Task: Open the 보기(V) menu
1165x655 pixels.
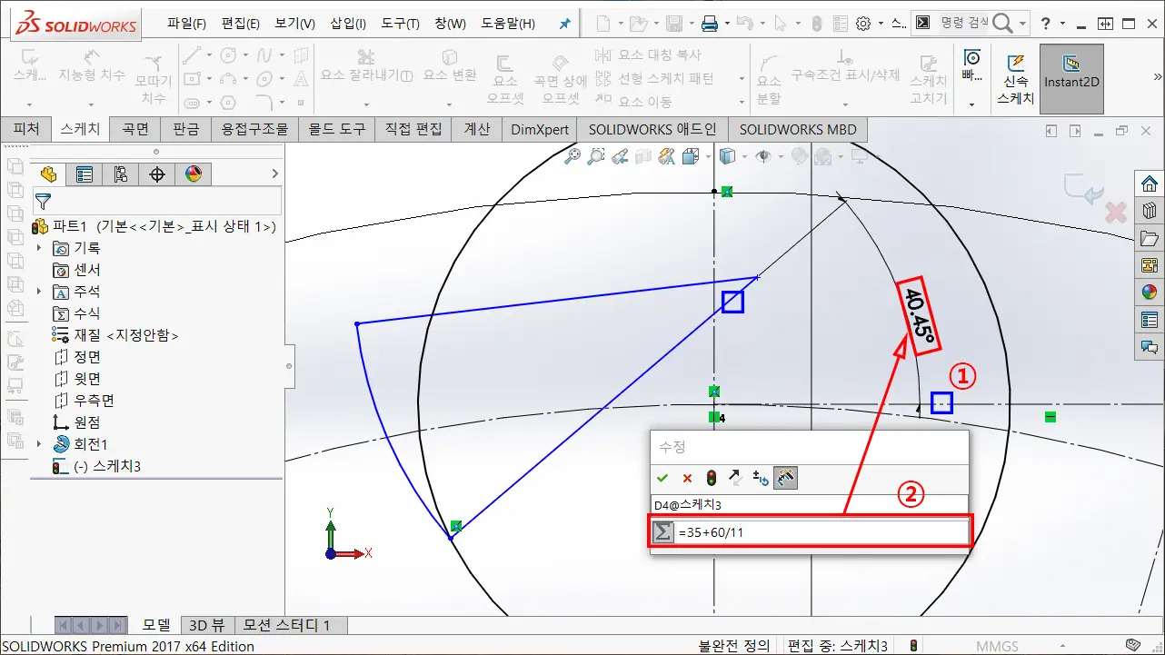Action: [x=294, y=24]
